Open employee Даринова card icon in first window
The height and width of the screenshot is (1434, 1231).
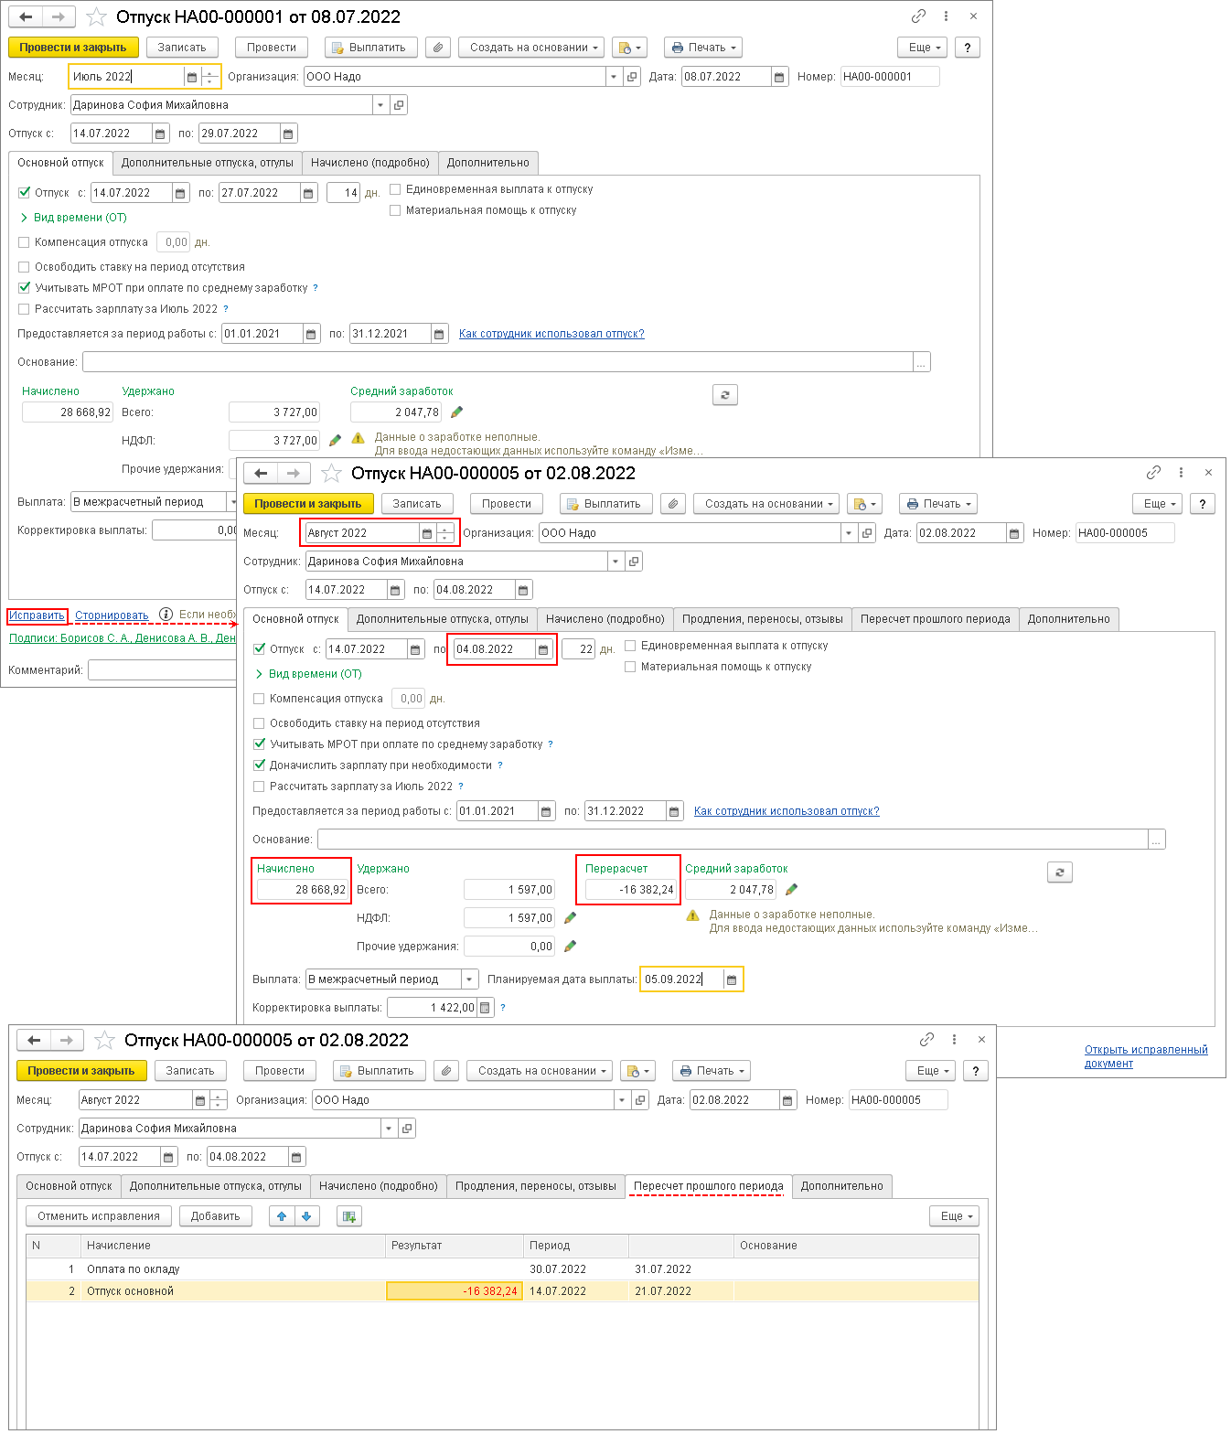[x=399, y=105]
